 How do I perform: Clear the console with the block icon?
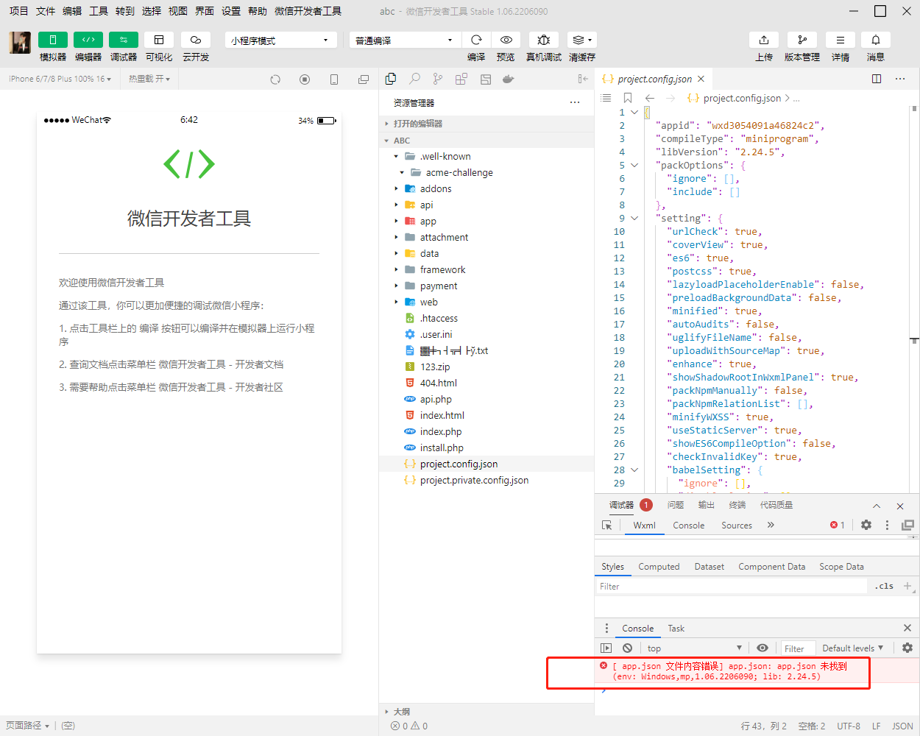coord(627,648)
